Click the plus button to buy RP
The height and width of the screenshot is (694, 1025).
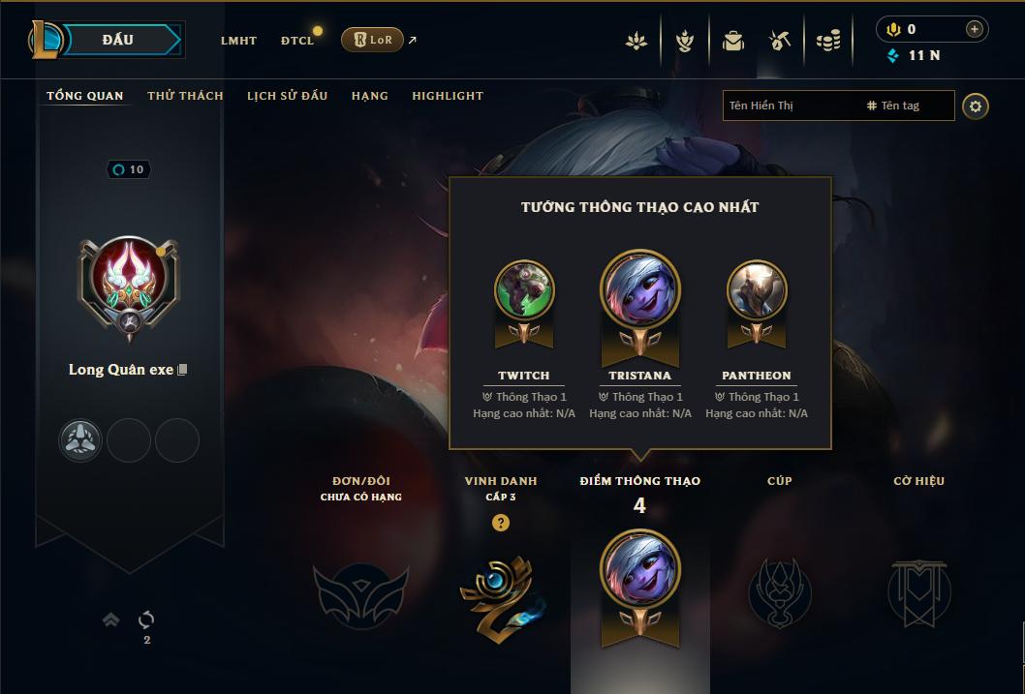(x=974, y=29)
